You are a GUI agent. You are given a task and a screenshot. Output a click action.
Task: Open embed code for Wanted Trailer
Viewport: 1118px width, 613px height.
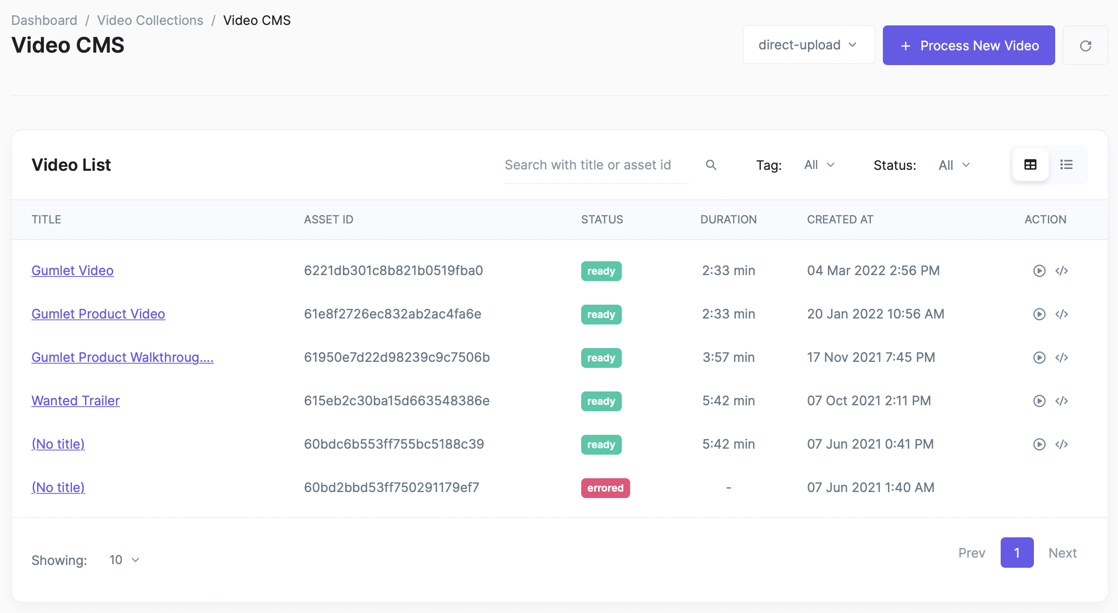click(x=1062, y=401)
